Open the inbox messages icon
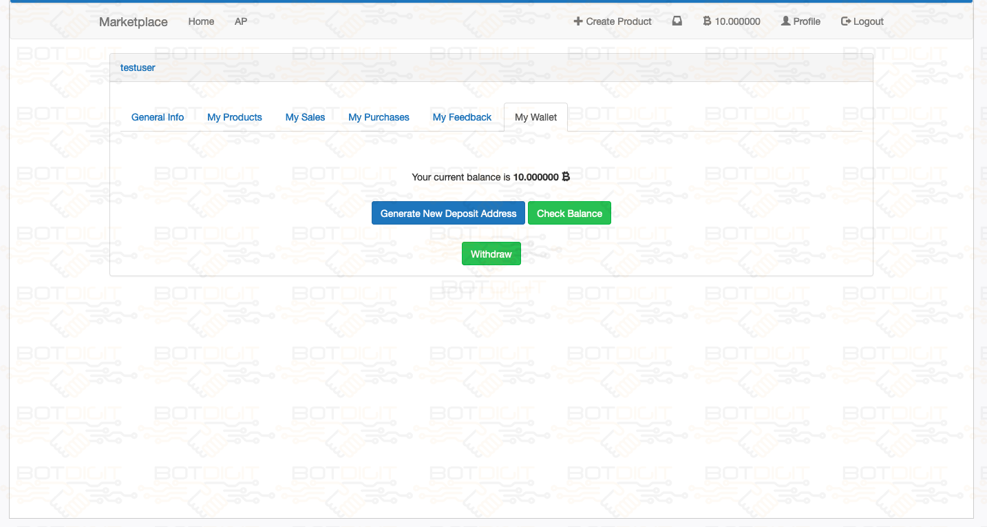 [x=677, y=21]
